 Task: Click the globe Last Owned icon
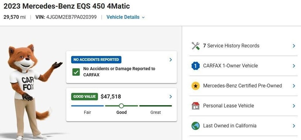click(x=195, y=126)
